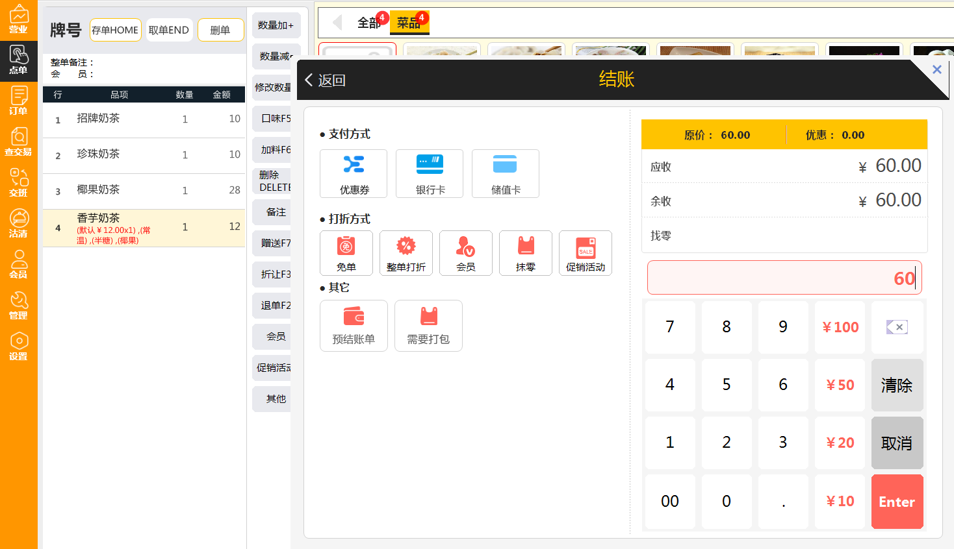Pick the 储值卡 payment option
This screenshot has height=549, width=954.
click(505, 173)
